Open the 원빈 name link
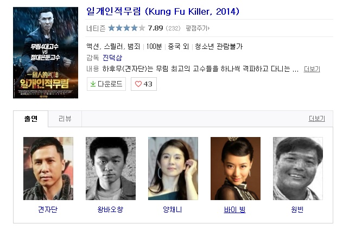Image resolution: width=349 pixels, height=230 pixels. (297, 209)
